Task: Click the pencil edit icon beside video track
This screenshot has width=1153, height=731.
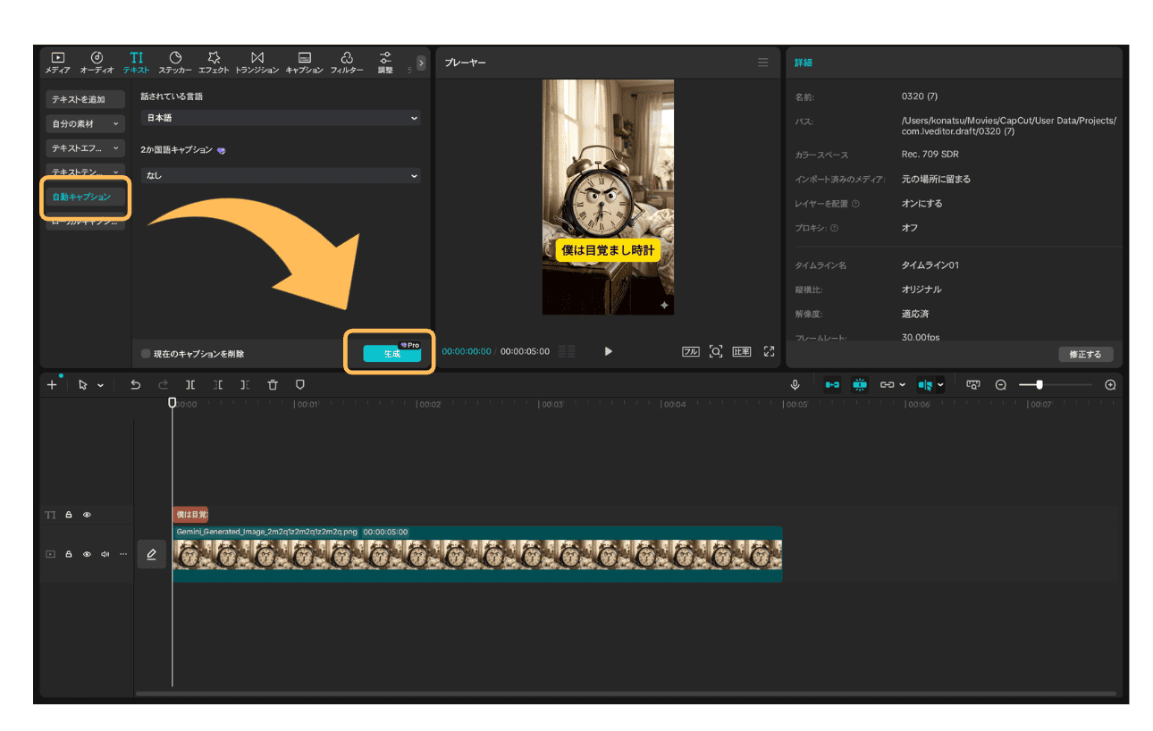Action: point(151,554)
